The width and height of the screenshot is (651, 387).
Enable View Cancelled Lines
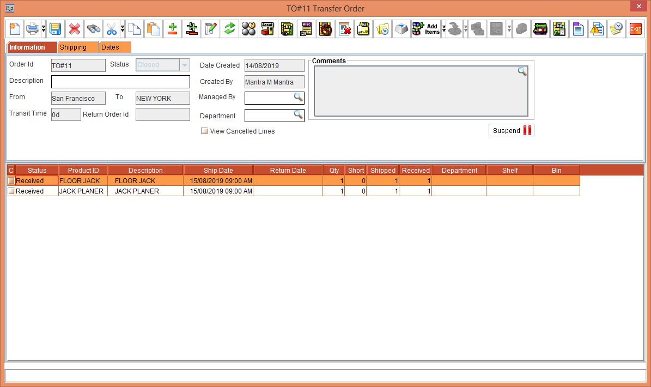tap(204, 131)
